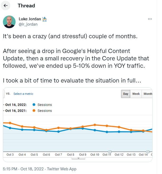Expand the panel arrow below the chart
Screen dimensions: 162x174
(78, 158)
